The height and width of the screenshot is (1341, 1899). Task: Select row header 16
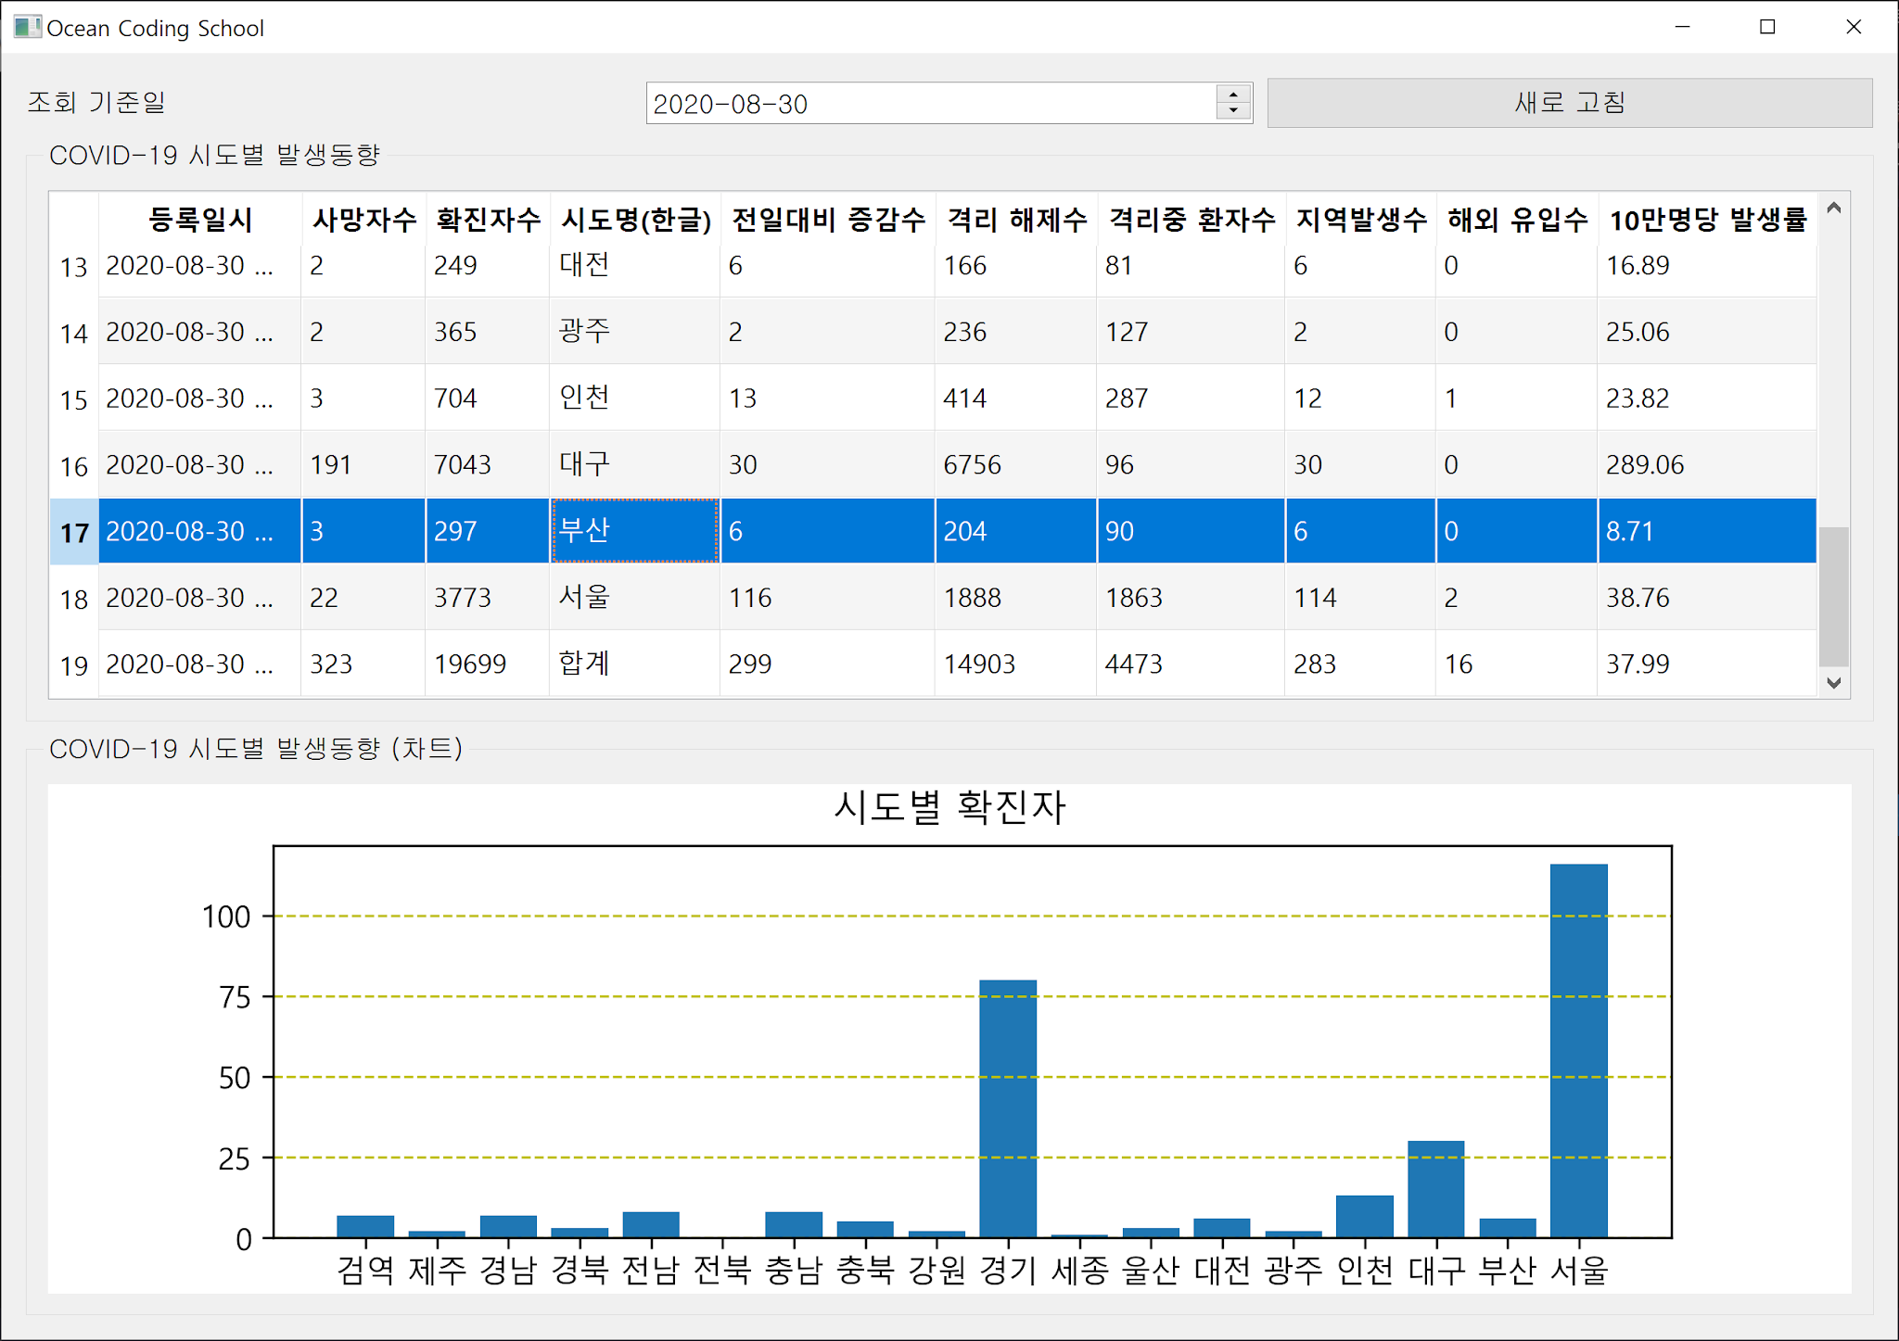click(x=74, y=466)
